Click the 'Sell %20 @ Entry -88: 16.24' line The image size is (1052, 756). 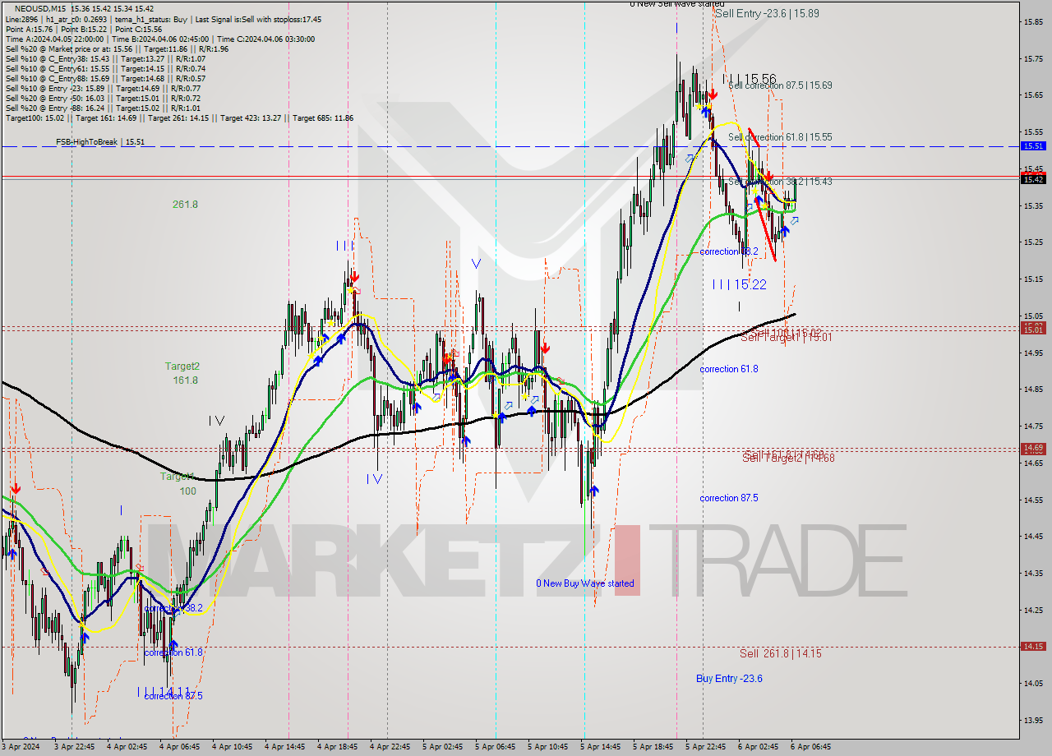(x=103, y=108)
